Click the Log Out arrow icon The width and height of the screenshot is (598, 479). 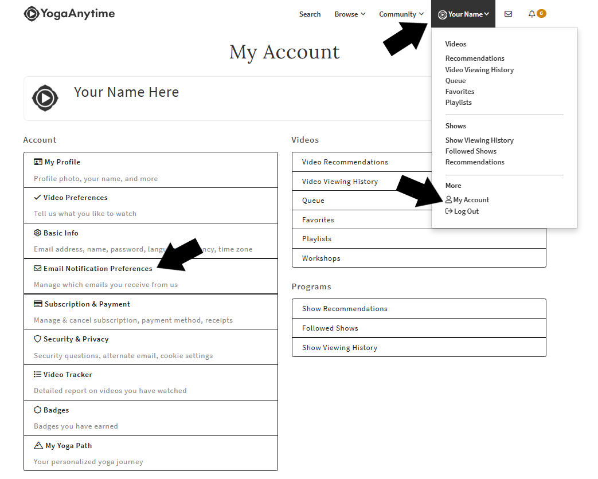(449, 211)
